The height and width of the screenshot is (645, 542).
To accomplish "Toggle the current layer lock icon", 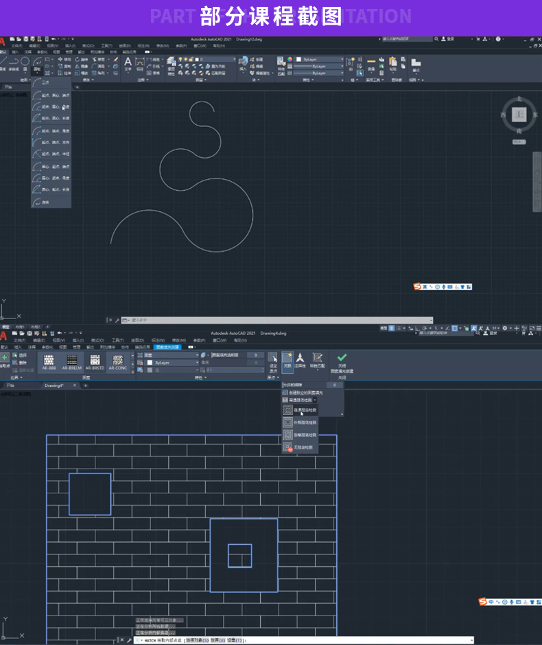I will 191,59.
